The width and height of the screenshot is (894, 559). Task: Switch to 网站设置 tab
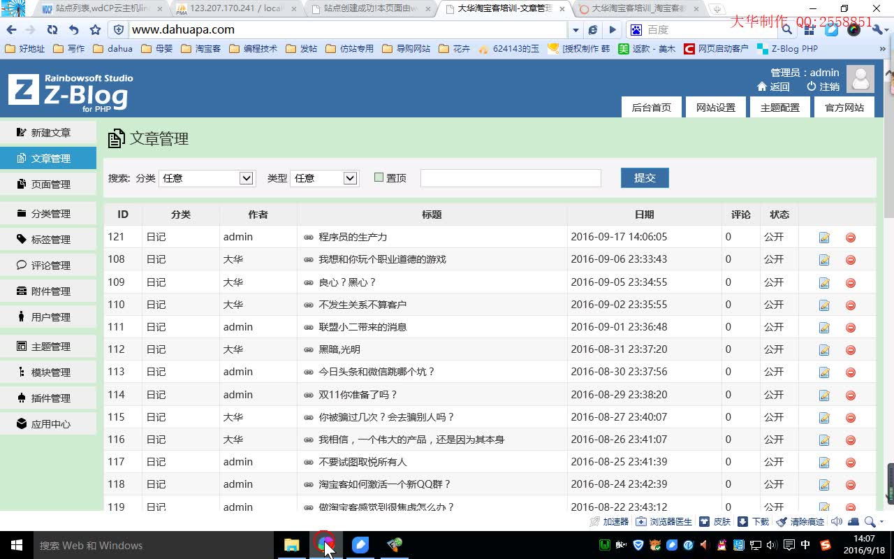(716, 108)
